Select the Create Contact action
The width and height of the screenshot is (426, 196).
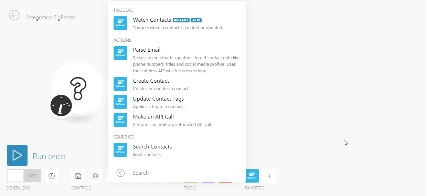click(151, 81)
